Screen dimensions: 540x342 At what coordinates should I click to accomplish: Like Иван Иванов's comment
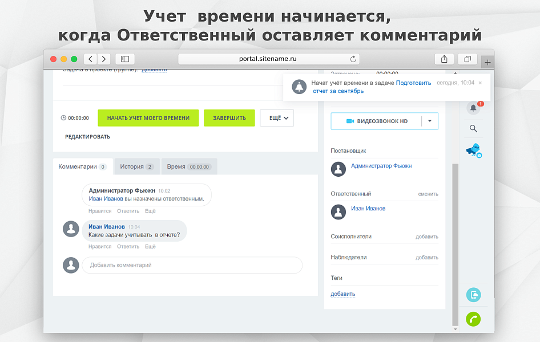click(99, 246)
